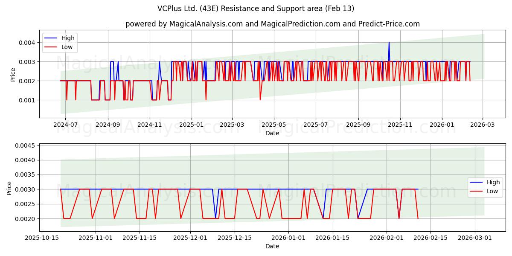Click 'High' in the bottom chart legend
The image size is (512, 256).
[493, 182]
